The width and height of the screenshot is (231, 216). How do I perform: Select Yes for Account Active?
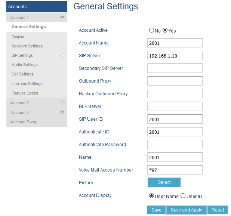(165, 31)
